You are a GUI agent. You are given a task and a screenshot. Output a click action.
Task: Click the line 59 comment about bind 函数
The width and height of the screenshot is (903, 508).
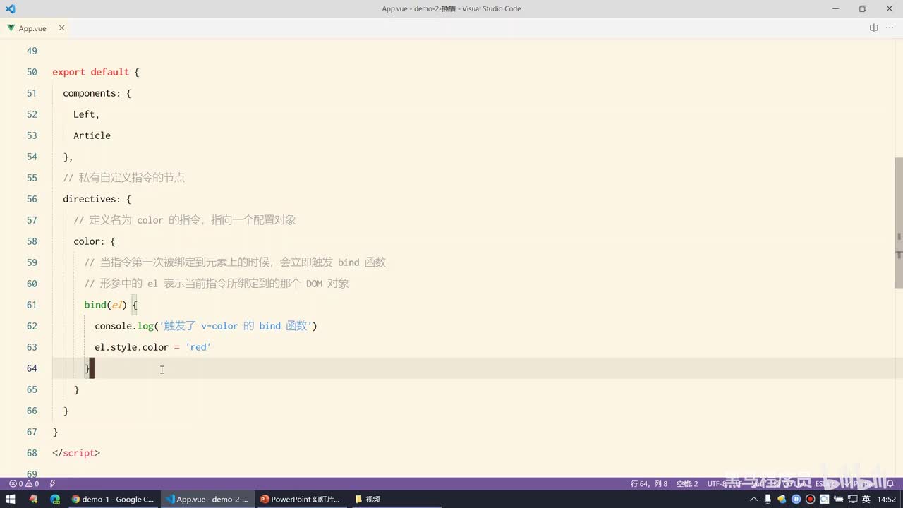pos(235,262)
